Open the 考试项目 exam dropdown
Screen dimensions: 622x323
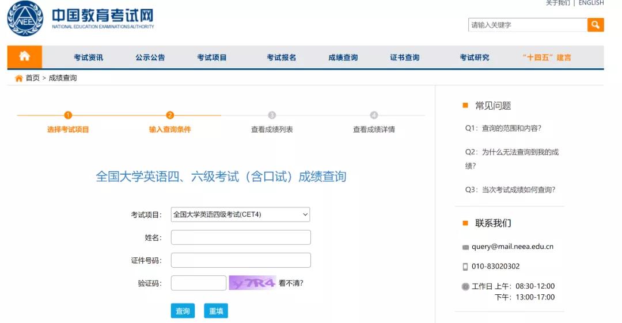240,214
